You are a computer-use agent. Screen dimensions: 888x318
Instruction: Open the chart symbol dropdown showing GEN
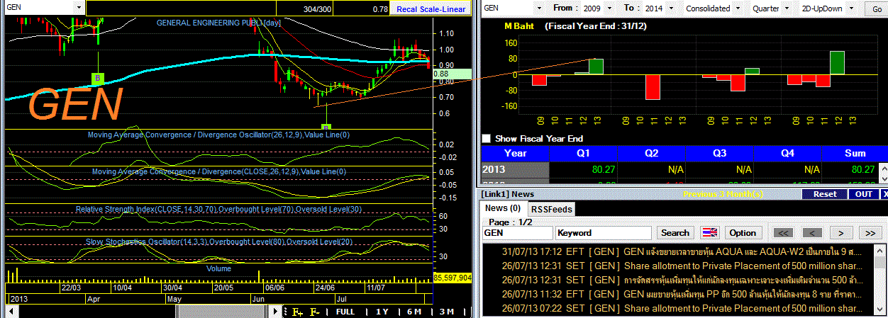78,8
